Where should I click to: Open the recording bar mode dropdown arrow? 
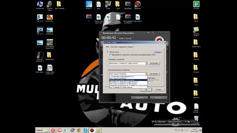pos(186,122)
